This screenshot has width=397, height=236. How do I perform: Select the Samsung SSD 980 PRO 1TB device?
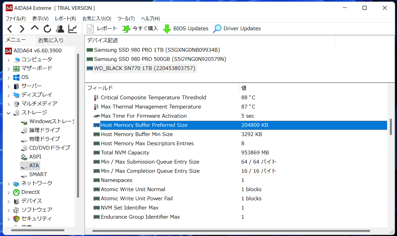tap(157, 50)
